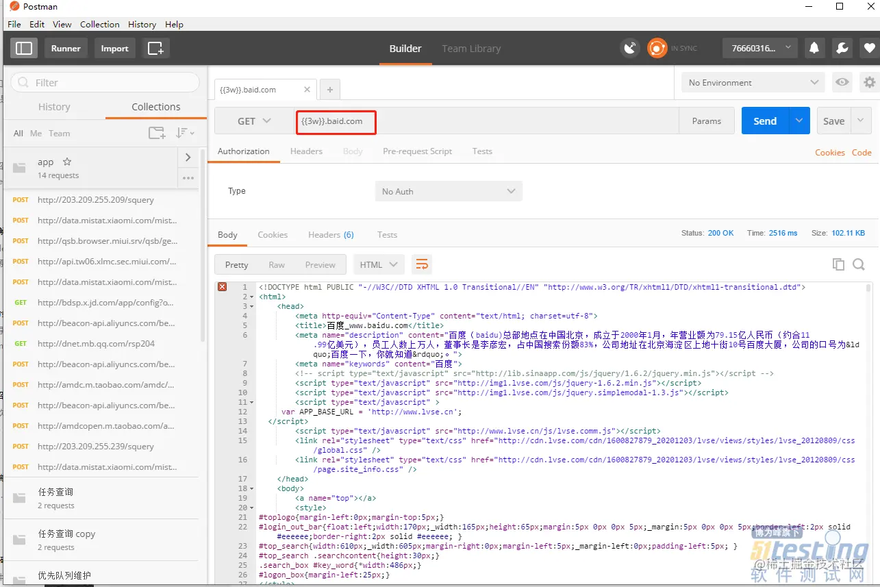
Task: Open the History menu
Action: [142, 24]
